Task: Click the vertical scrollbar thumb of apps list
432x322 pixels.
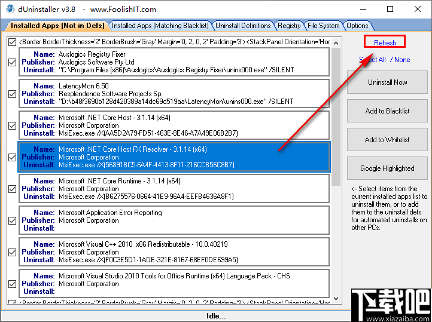Action: [336, 117]
